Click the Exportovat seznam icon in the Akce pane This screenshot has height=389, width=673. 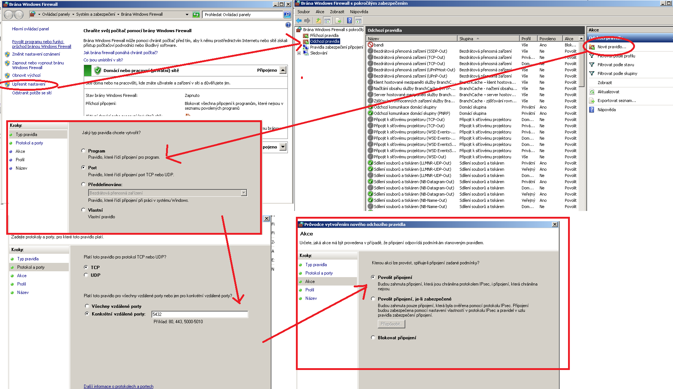pos(592,101)
